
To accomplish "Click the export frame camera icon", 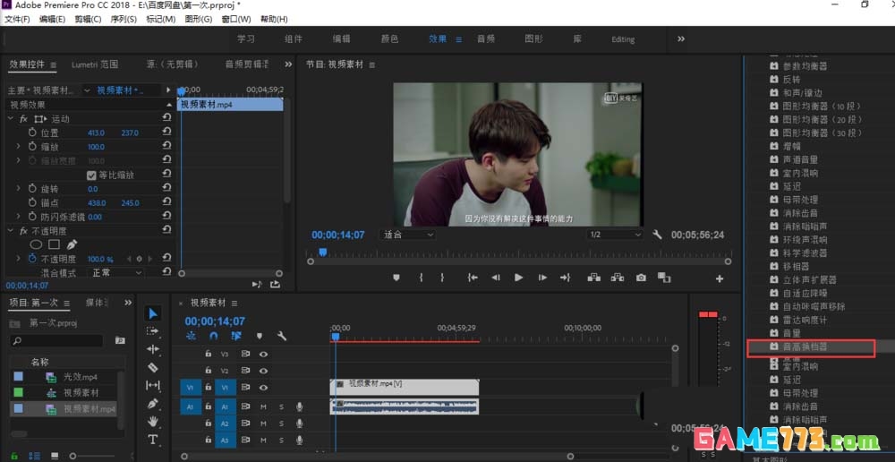I will [641, 278].
